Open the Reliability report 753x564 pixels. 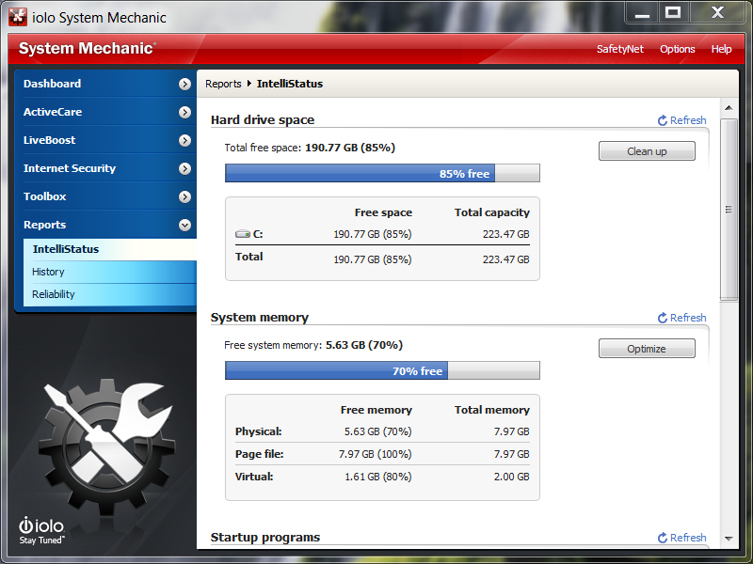tap(54, 294)
